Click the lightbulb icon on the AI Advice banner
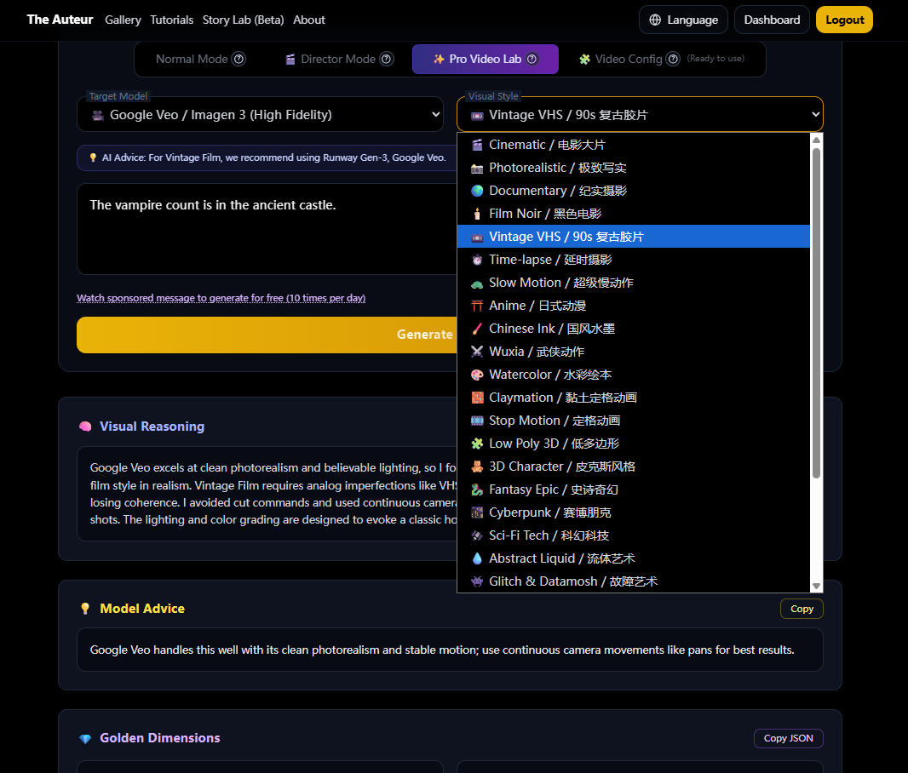Image resolution: width=908 pixels, height=773 pixels. 94,157
